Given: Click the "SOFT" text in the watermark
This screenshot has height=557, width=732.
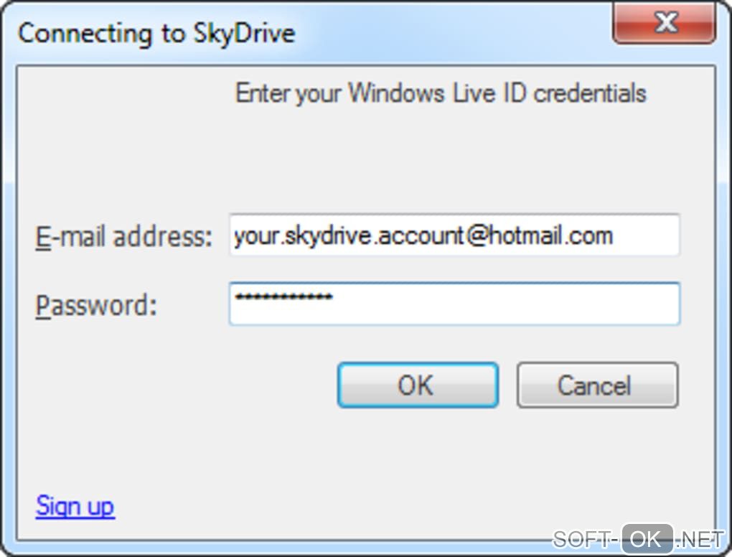Looking at the screenshot, I should (580, 539).
